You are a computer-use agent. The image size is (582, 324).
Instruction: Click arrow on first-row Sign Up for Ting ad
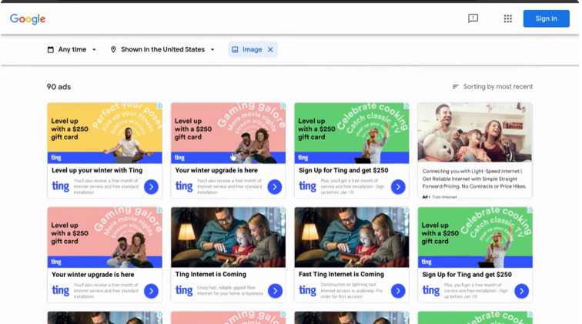coord(398,187)
